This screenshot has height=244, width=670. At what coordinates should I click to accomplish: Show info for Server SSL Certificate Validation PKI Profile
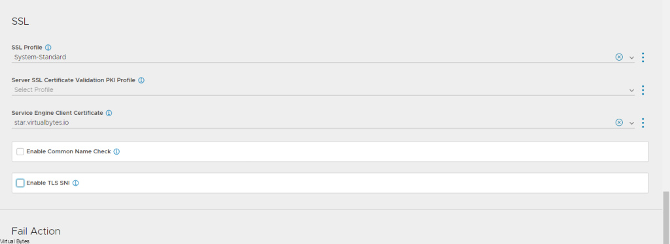141,80
